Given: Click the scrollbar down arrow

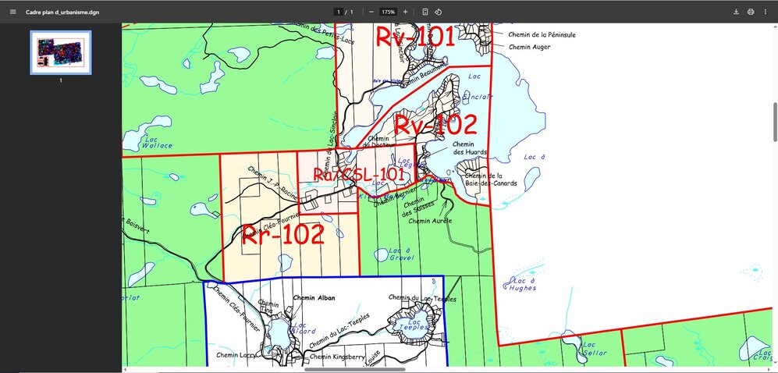Looking at the screenshot, I should [773, 368].
